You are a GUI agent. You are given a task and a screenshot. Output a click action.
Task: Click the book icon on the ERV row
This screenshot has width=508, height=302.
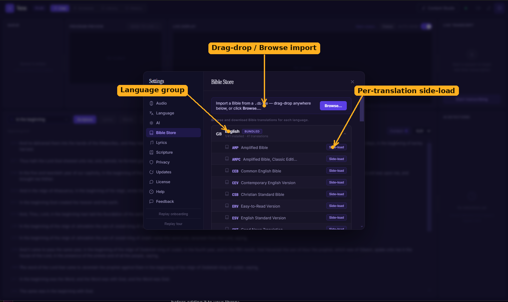click(x=227, y=206)
